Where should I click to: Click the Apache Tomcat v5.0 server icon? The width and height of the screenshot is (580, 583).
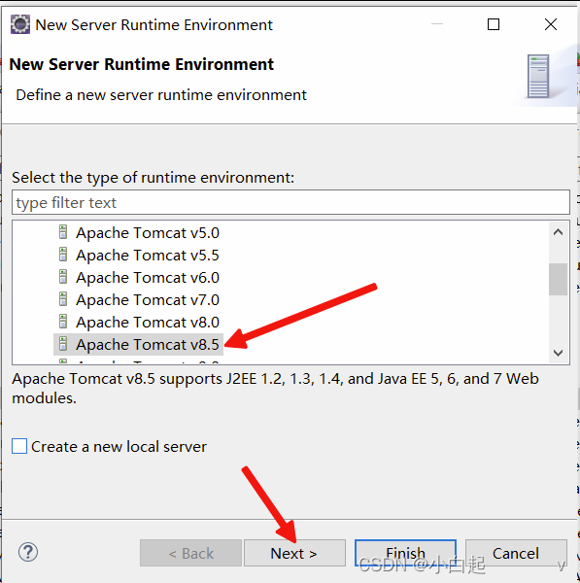coord(63,232)
